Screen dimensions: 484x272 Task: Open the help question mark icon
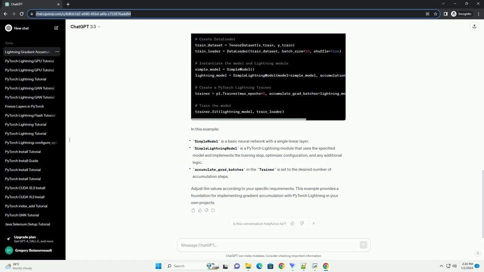[x=478, y=253]
